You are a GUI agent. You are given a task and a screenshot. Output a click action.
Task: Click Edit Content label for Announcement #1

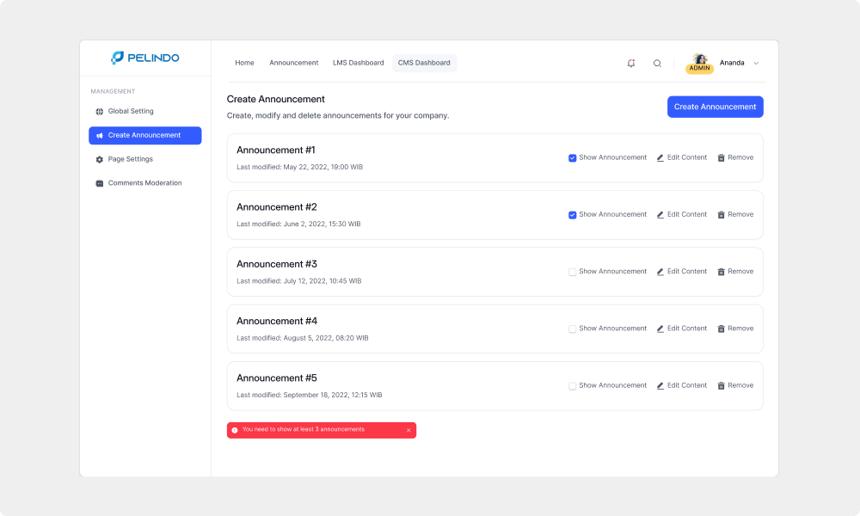686,157
